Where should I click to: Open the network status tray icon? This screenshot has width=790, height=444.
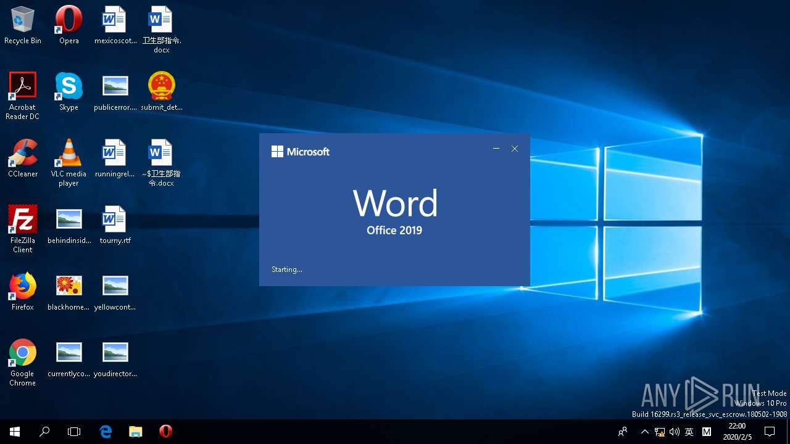point(660,432)
